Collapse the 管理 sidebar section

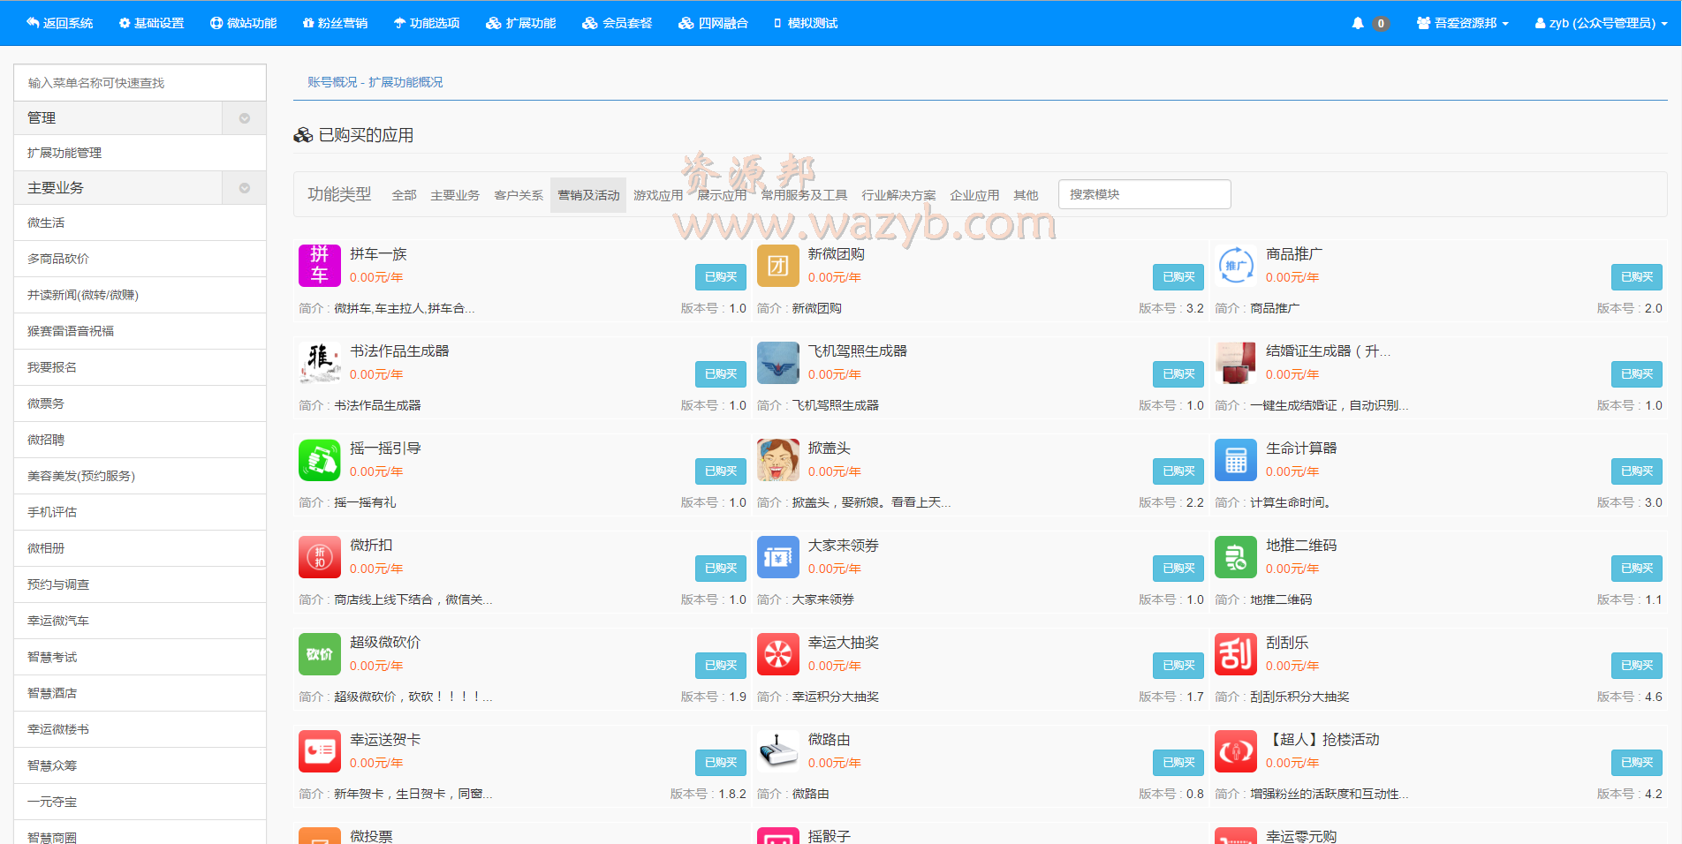coord(245,118)
